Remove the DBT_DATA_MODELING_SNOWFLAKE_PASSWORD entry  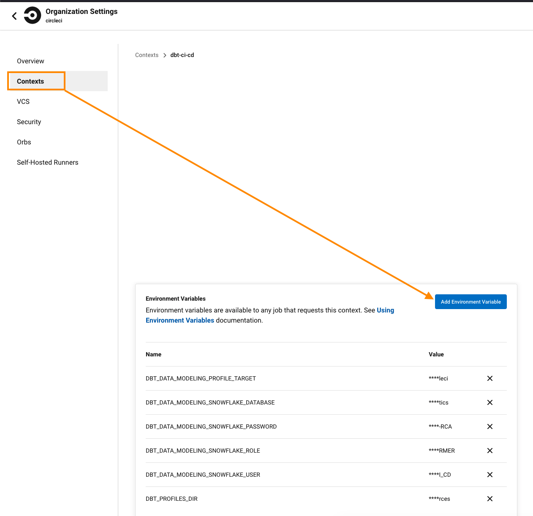pos(489,426)
